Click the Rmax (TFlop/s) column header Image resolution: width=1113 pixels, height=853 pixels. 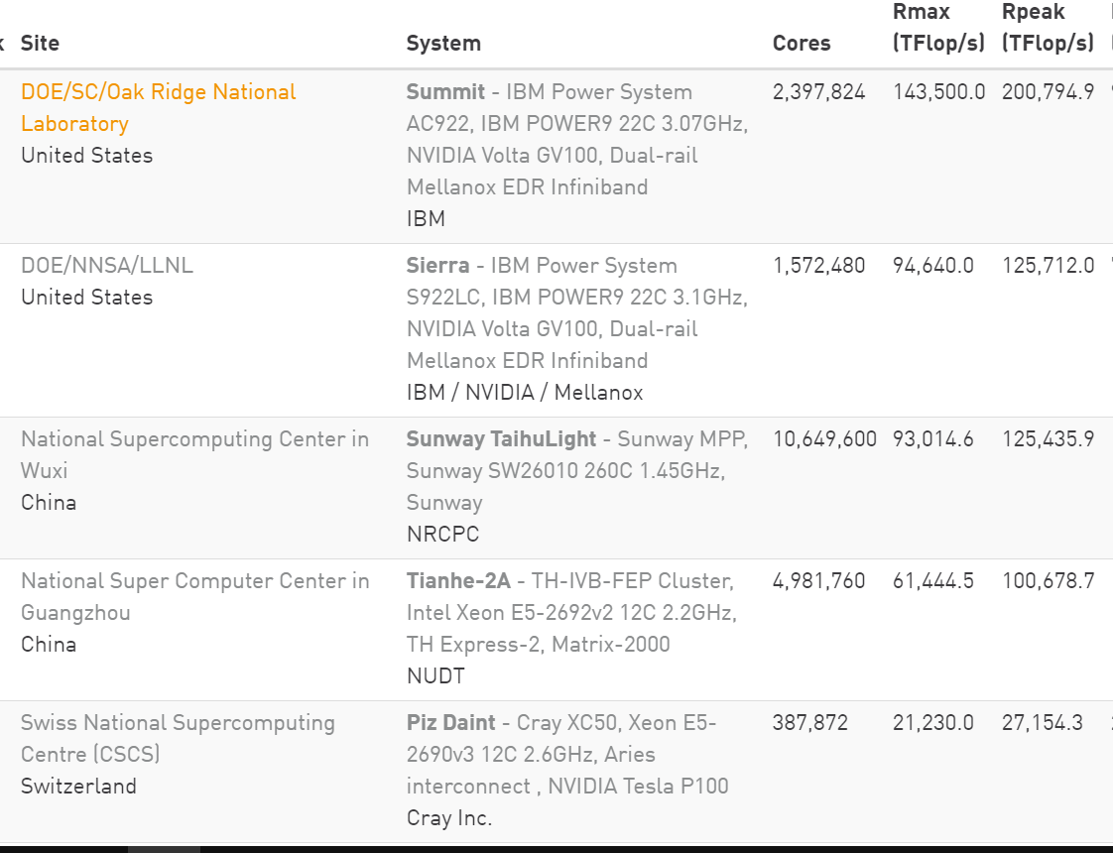coord(938,28)
